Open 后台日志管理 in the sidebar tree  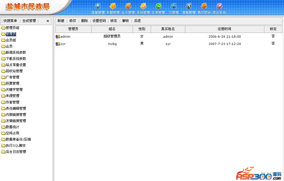[16, 152]
